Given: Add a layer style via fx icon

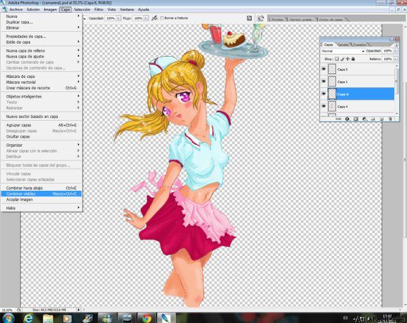Looking at the screenshot, I should 348,119.
